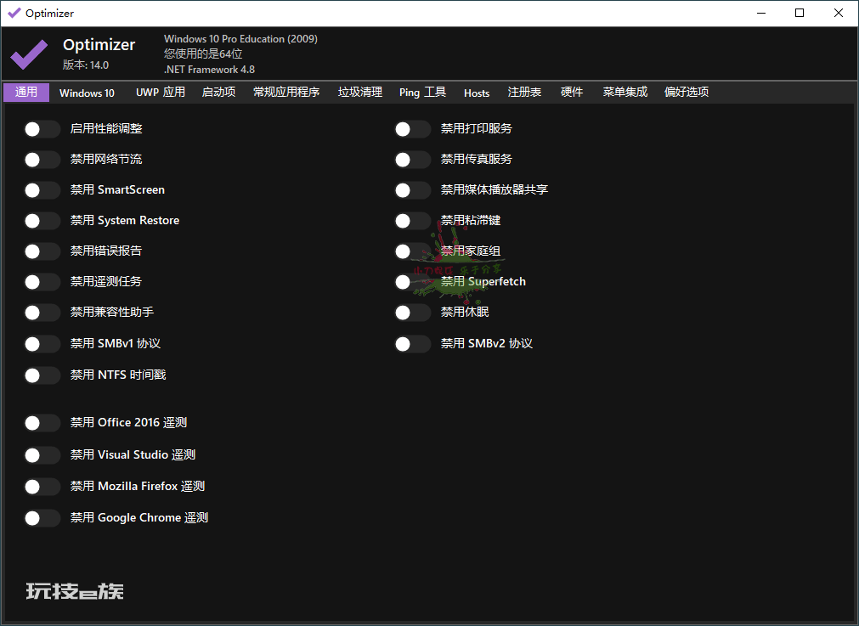Image resolution: width=859 pixels, height=626 pixels.
Task: Turn on 禁用 Superfetch toggle
Action: [413, 282]
